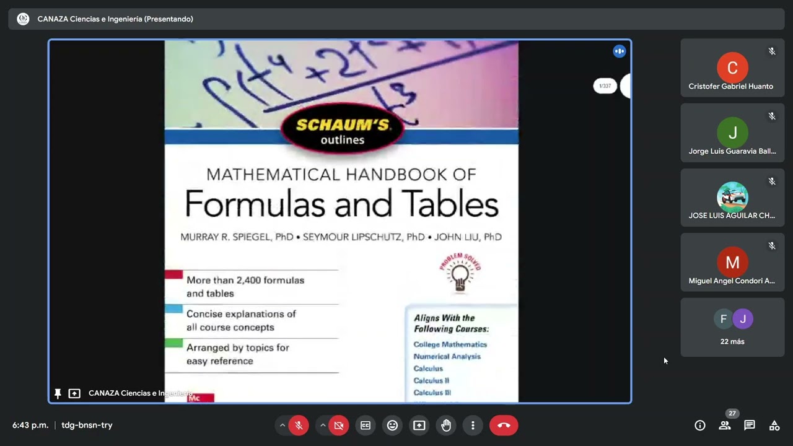Raise your hand
793x446 pixels.
point(446,426)
